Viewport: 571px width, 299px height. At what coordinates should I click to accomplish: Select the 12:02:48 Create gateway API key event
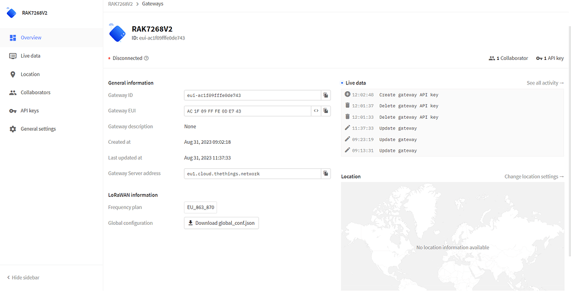452,95
